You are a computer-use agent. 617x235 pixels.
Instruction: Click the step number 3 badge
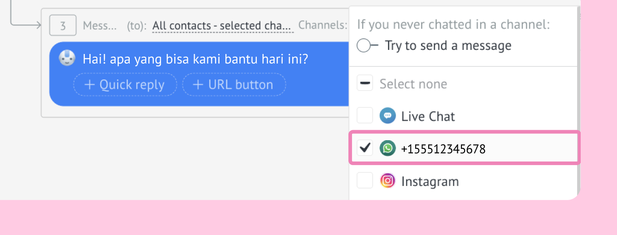click(x=63, y=26)
